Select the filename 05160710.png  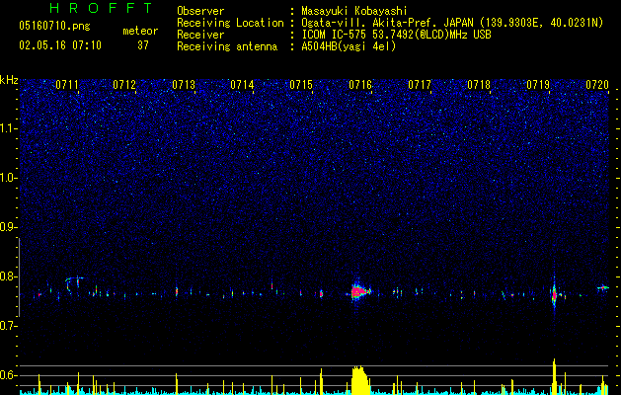pos(54,26)
